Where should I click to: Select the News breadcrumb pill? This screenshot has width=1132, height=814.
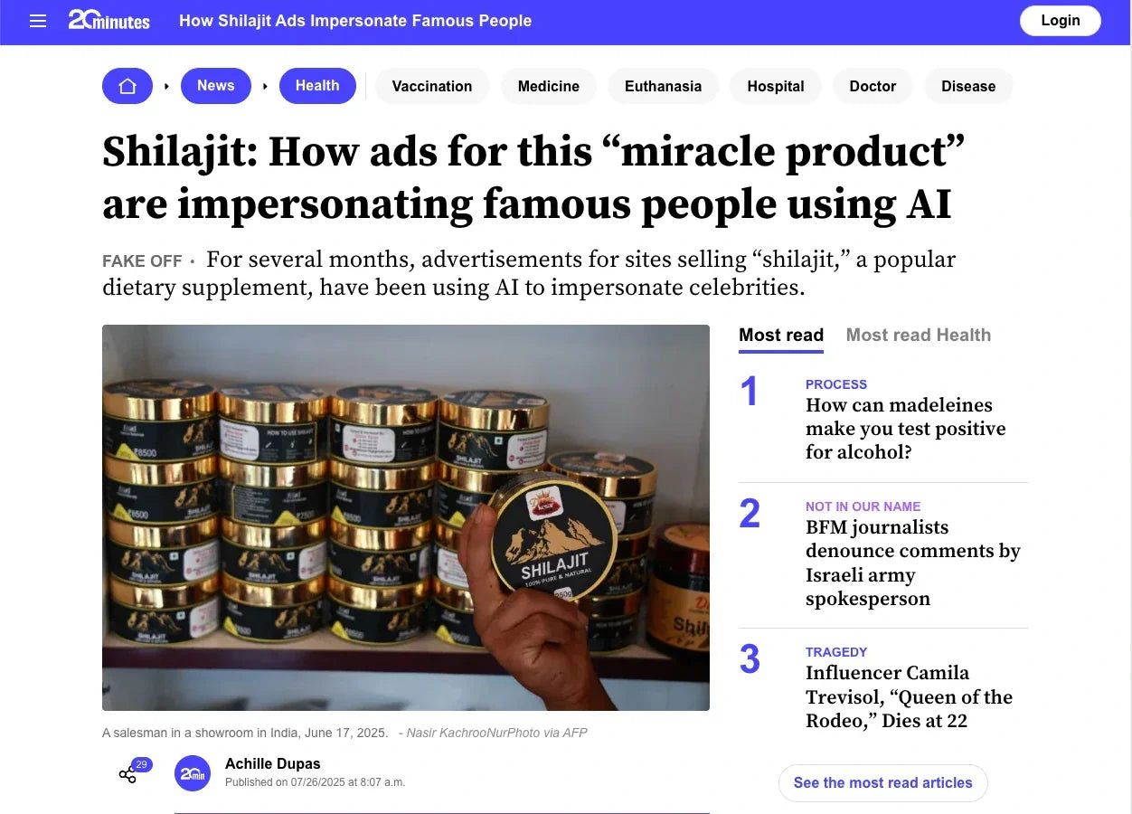(216, 86)
